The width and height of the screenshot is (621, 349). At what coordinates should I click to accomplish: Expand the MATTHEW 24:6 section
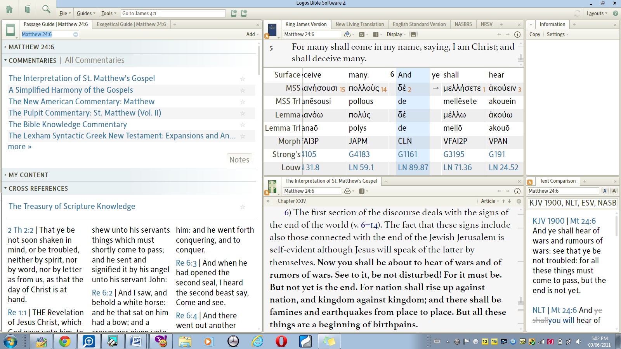pos(5,47)
